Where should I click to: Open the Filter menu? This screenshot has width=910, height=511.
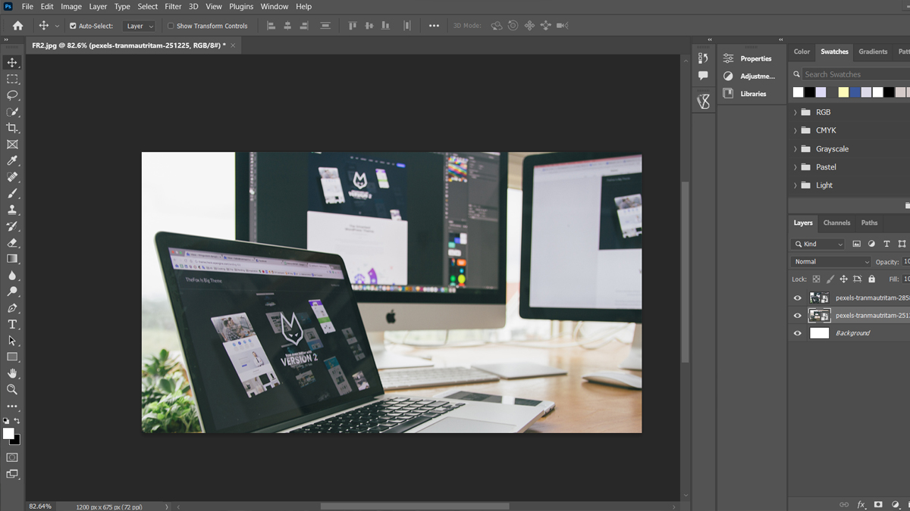173,6
